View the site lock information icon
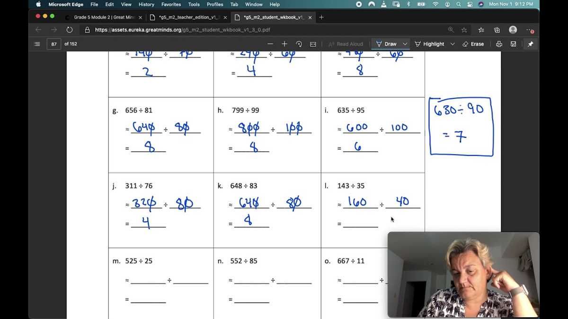Image resolution: width=568 pixels, height=319 pixels. [87, 30]
